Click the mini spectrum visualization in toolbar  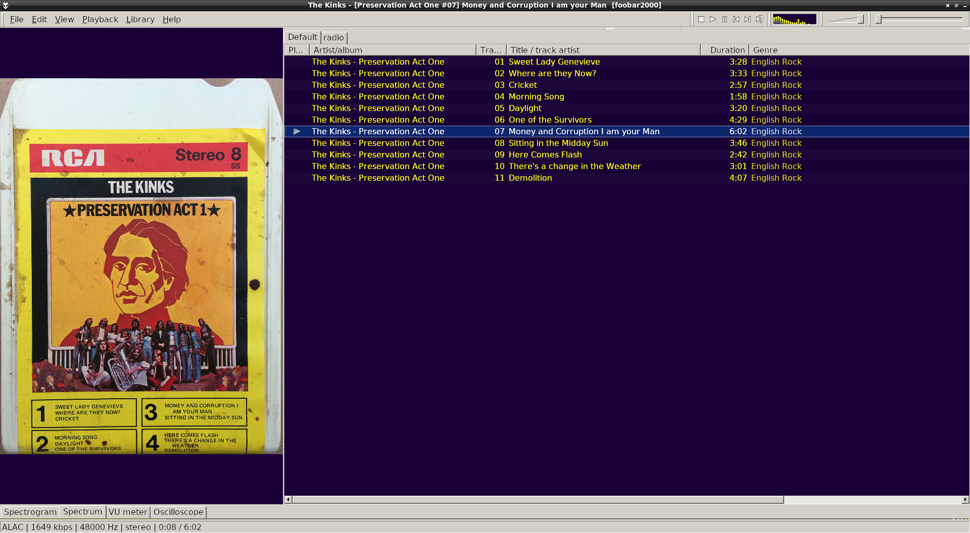point(794,19)
